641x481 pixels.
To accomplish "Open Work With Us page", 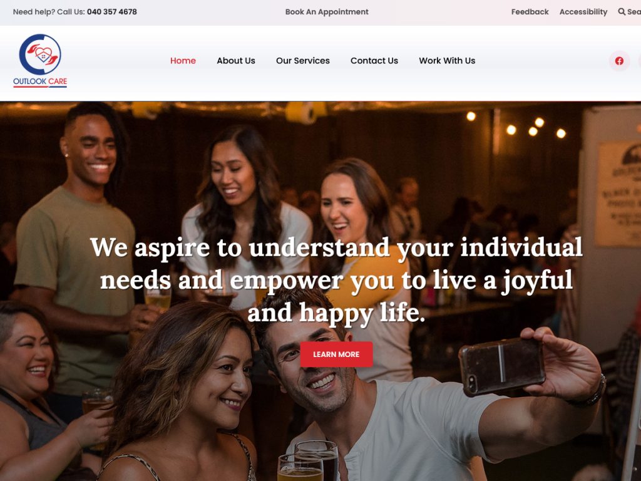I will point(447,61).
